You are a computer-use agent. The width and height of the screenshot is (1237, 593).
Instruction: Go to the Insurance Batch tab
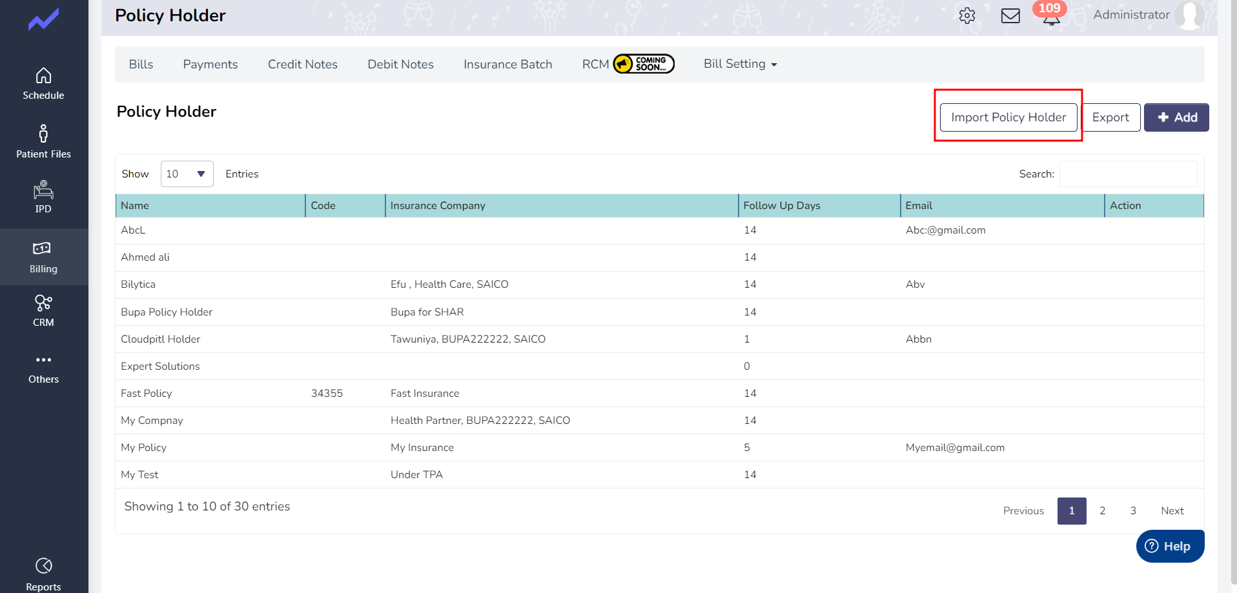point(508,65)
